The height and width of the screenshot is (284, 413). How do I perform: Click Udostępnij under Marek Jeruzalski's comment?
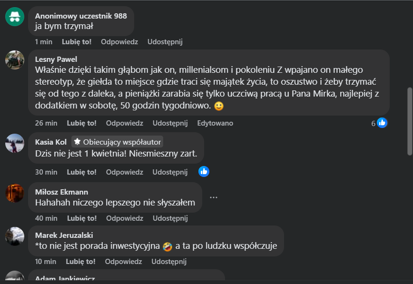coord(169,262)
